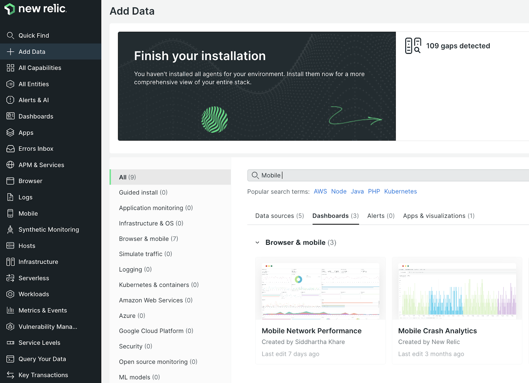Screen dimensions: 529x383
Task: Click inside the Mobile search field
Action: (331, 175)
